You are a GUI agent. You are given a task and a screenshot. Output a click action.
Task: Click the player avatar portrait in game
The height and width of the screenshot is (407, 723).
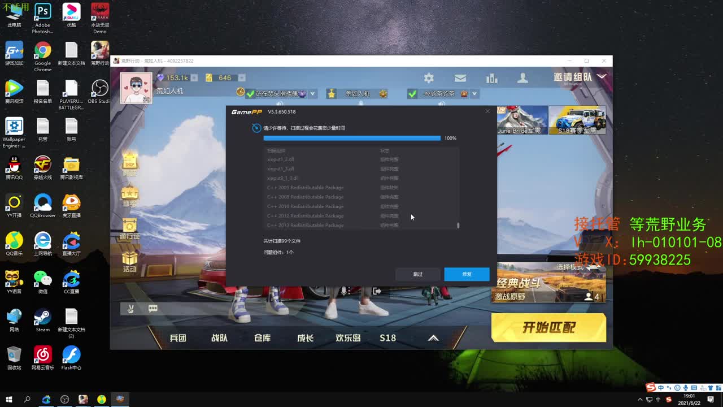(x=136, y=88)
